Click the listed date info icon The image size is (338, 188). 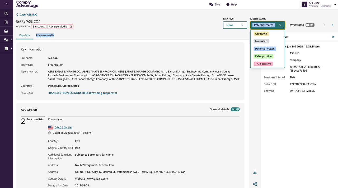click(49, 133)
